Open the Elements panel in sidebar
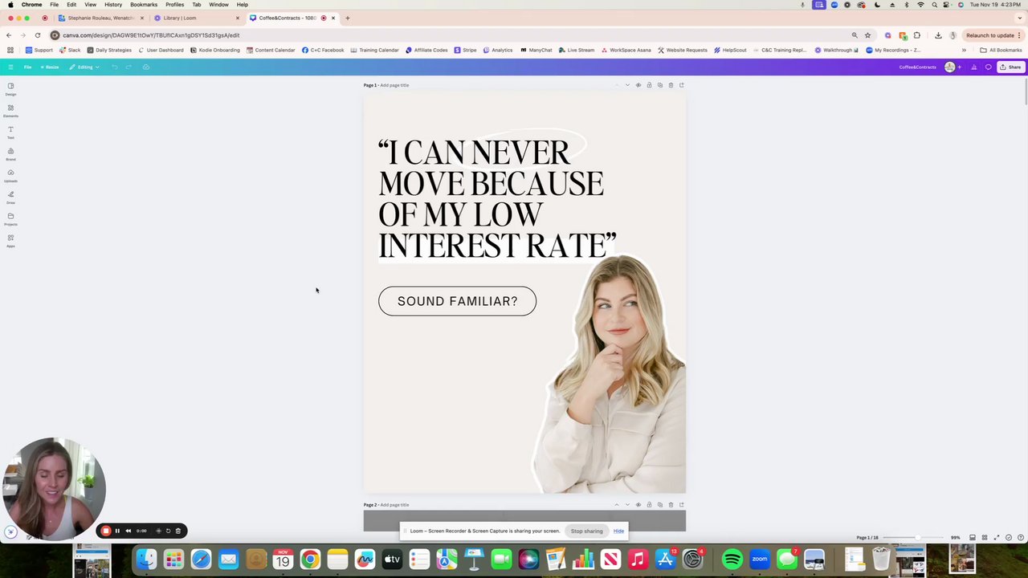The height and width of the screenshot is (578, 1028). pos(10,110)
